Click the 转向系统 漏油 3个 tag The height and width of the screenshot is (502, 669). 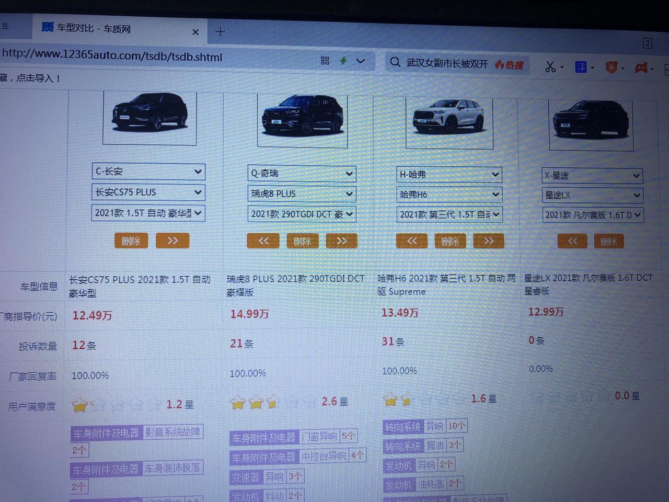(423, 446)
